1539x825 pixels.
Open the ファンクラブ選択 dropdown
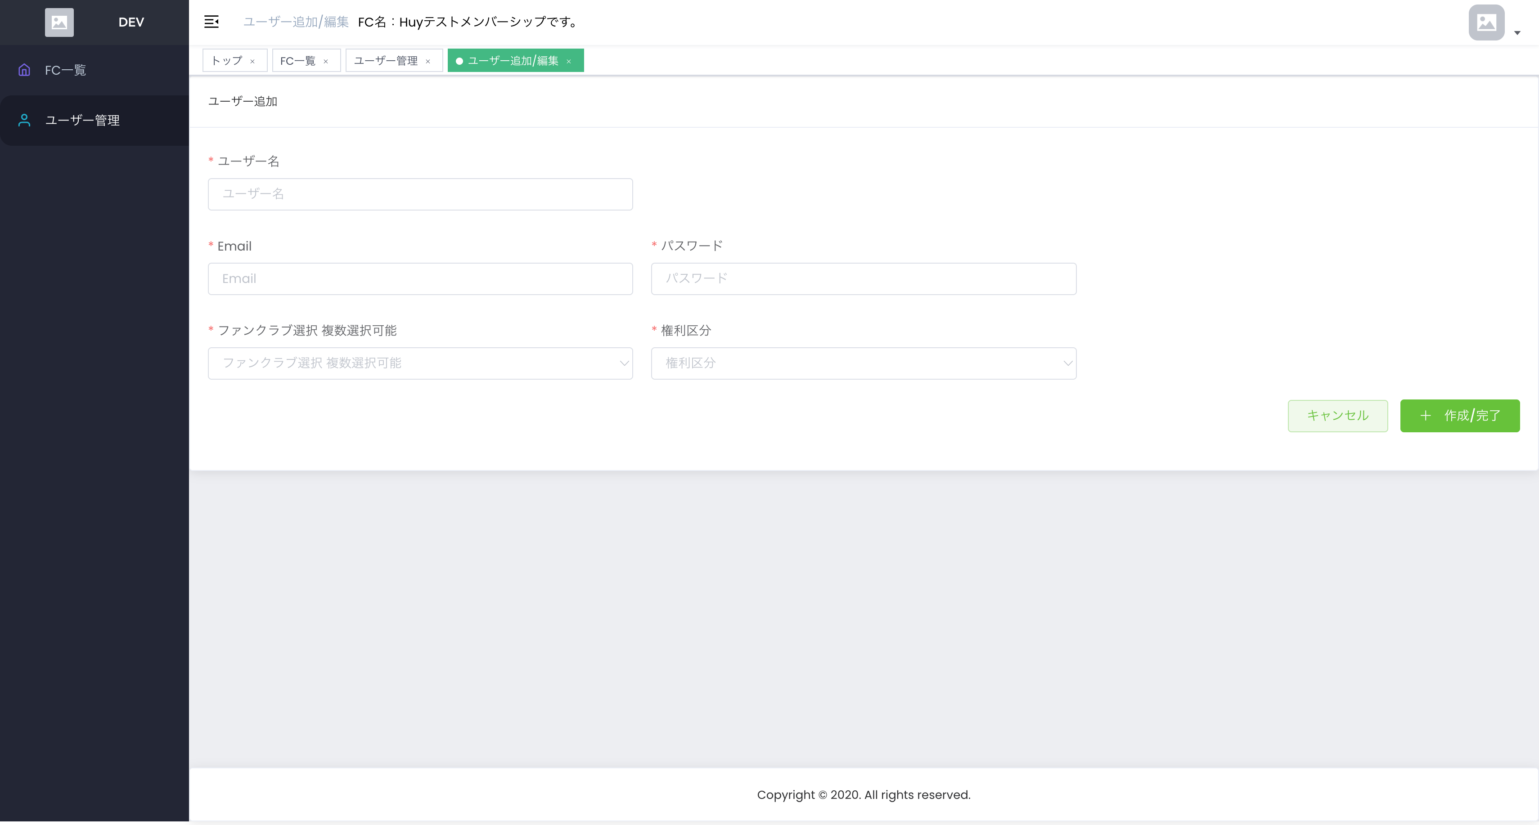tap(420, 363)
